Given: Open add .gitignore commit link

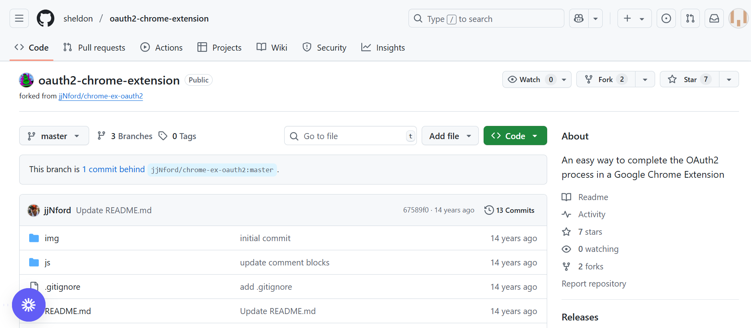Looking at the screenshot, I should tap(266, 287).
